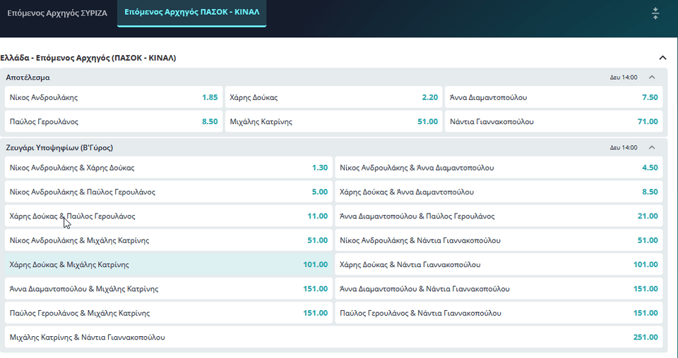Click the collapse-all icon in the header bar

tap(655, 13)
